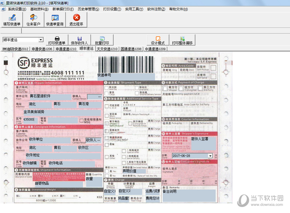Open the sender 联络人 ellipsis selector
The width and height of the screenshot is (290, 213).
[100, 97]
